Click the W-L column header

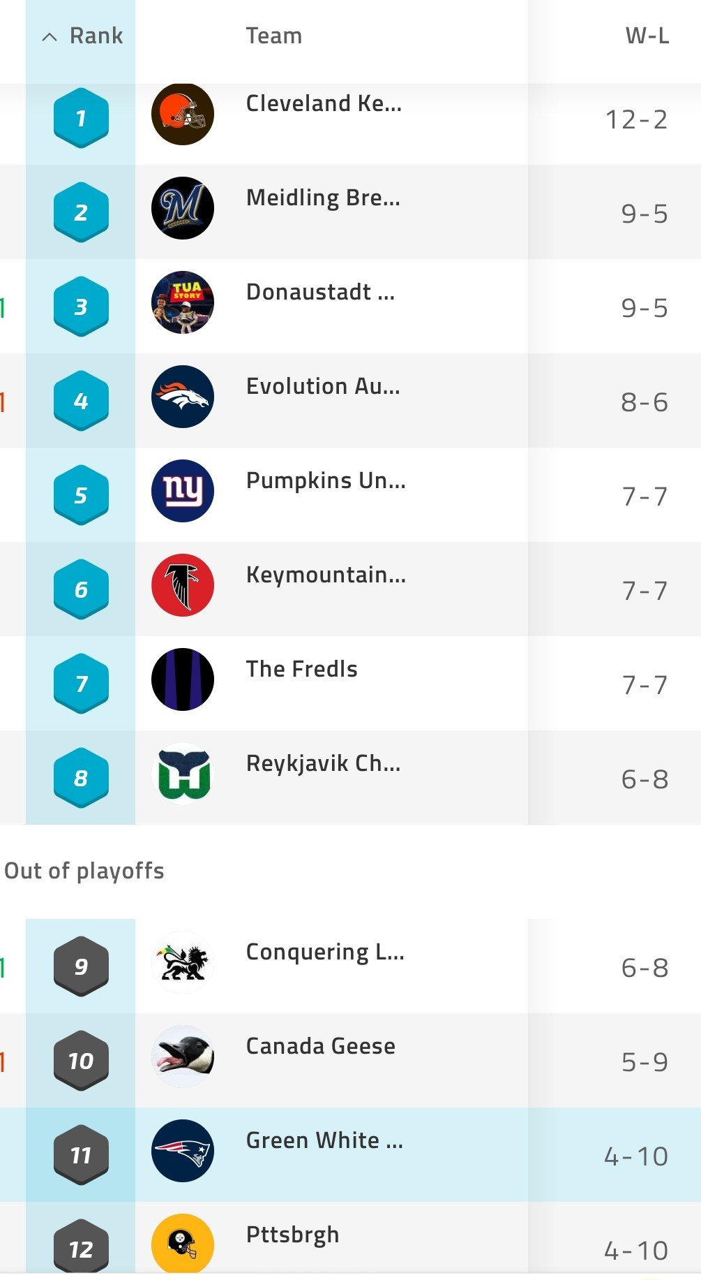point(647,36)
